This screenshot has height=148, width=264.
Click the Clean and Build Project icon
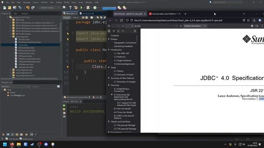pos(76,8)
